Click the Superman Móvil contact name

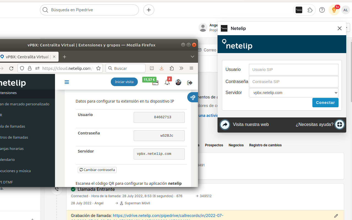[137, 203]
